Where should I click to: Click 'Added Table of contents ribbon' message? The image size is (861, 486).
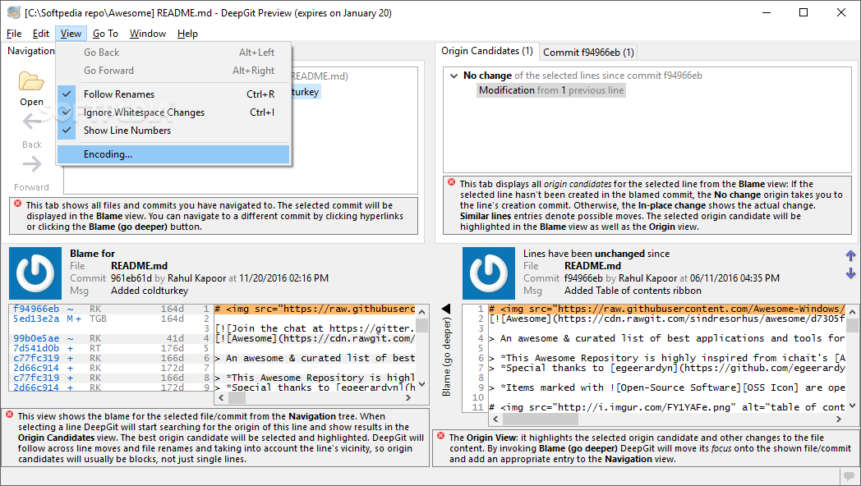point(633,291)
